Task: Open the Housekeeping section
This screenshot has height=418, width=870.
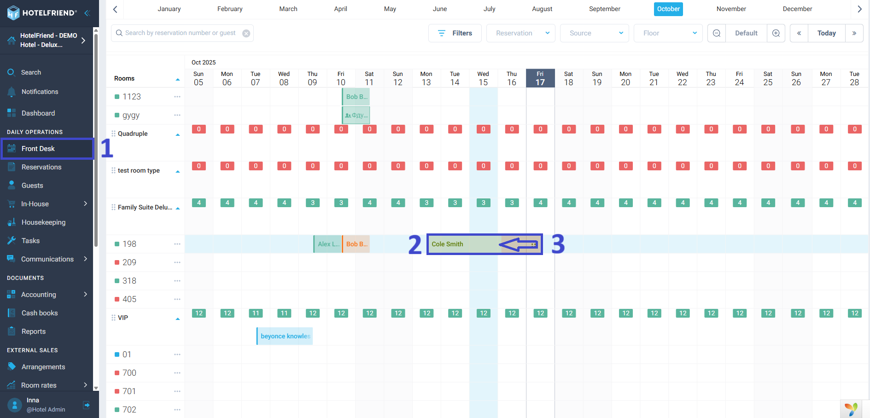Action: pos(43,222)
